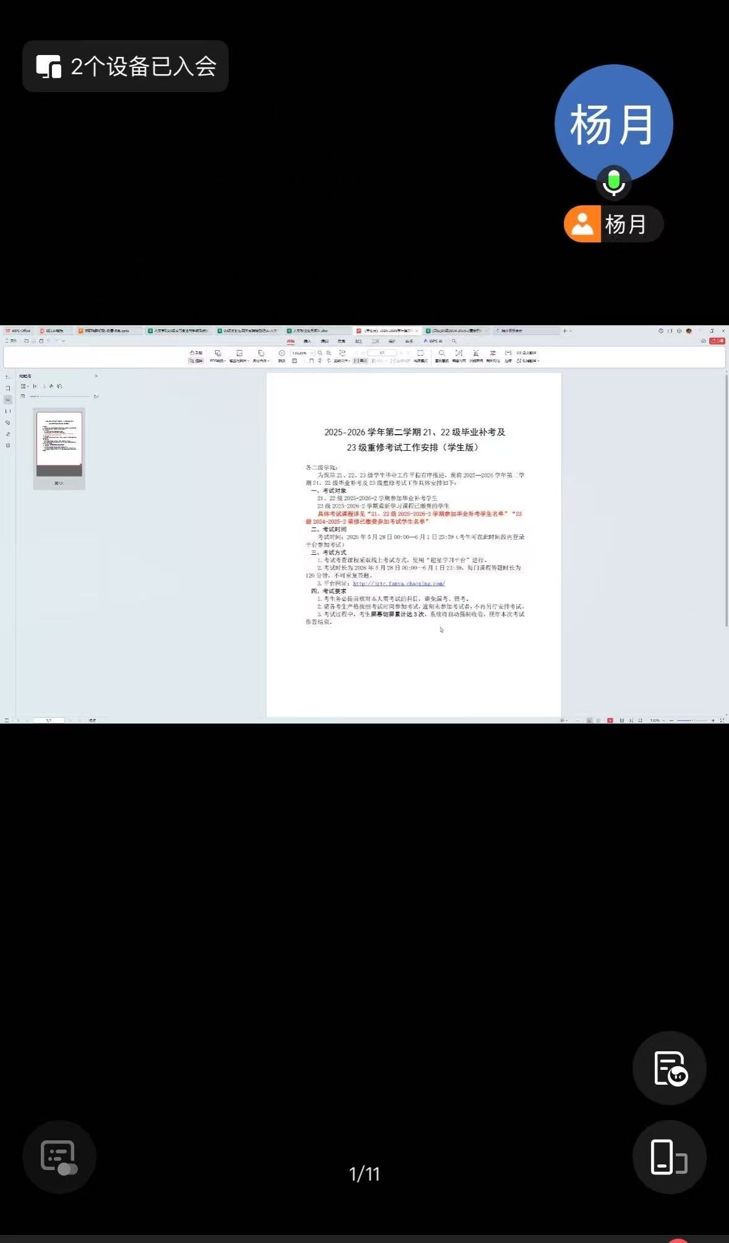Tap the phone rotate screen button

coord(669,1156)
